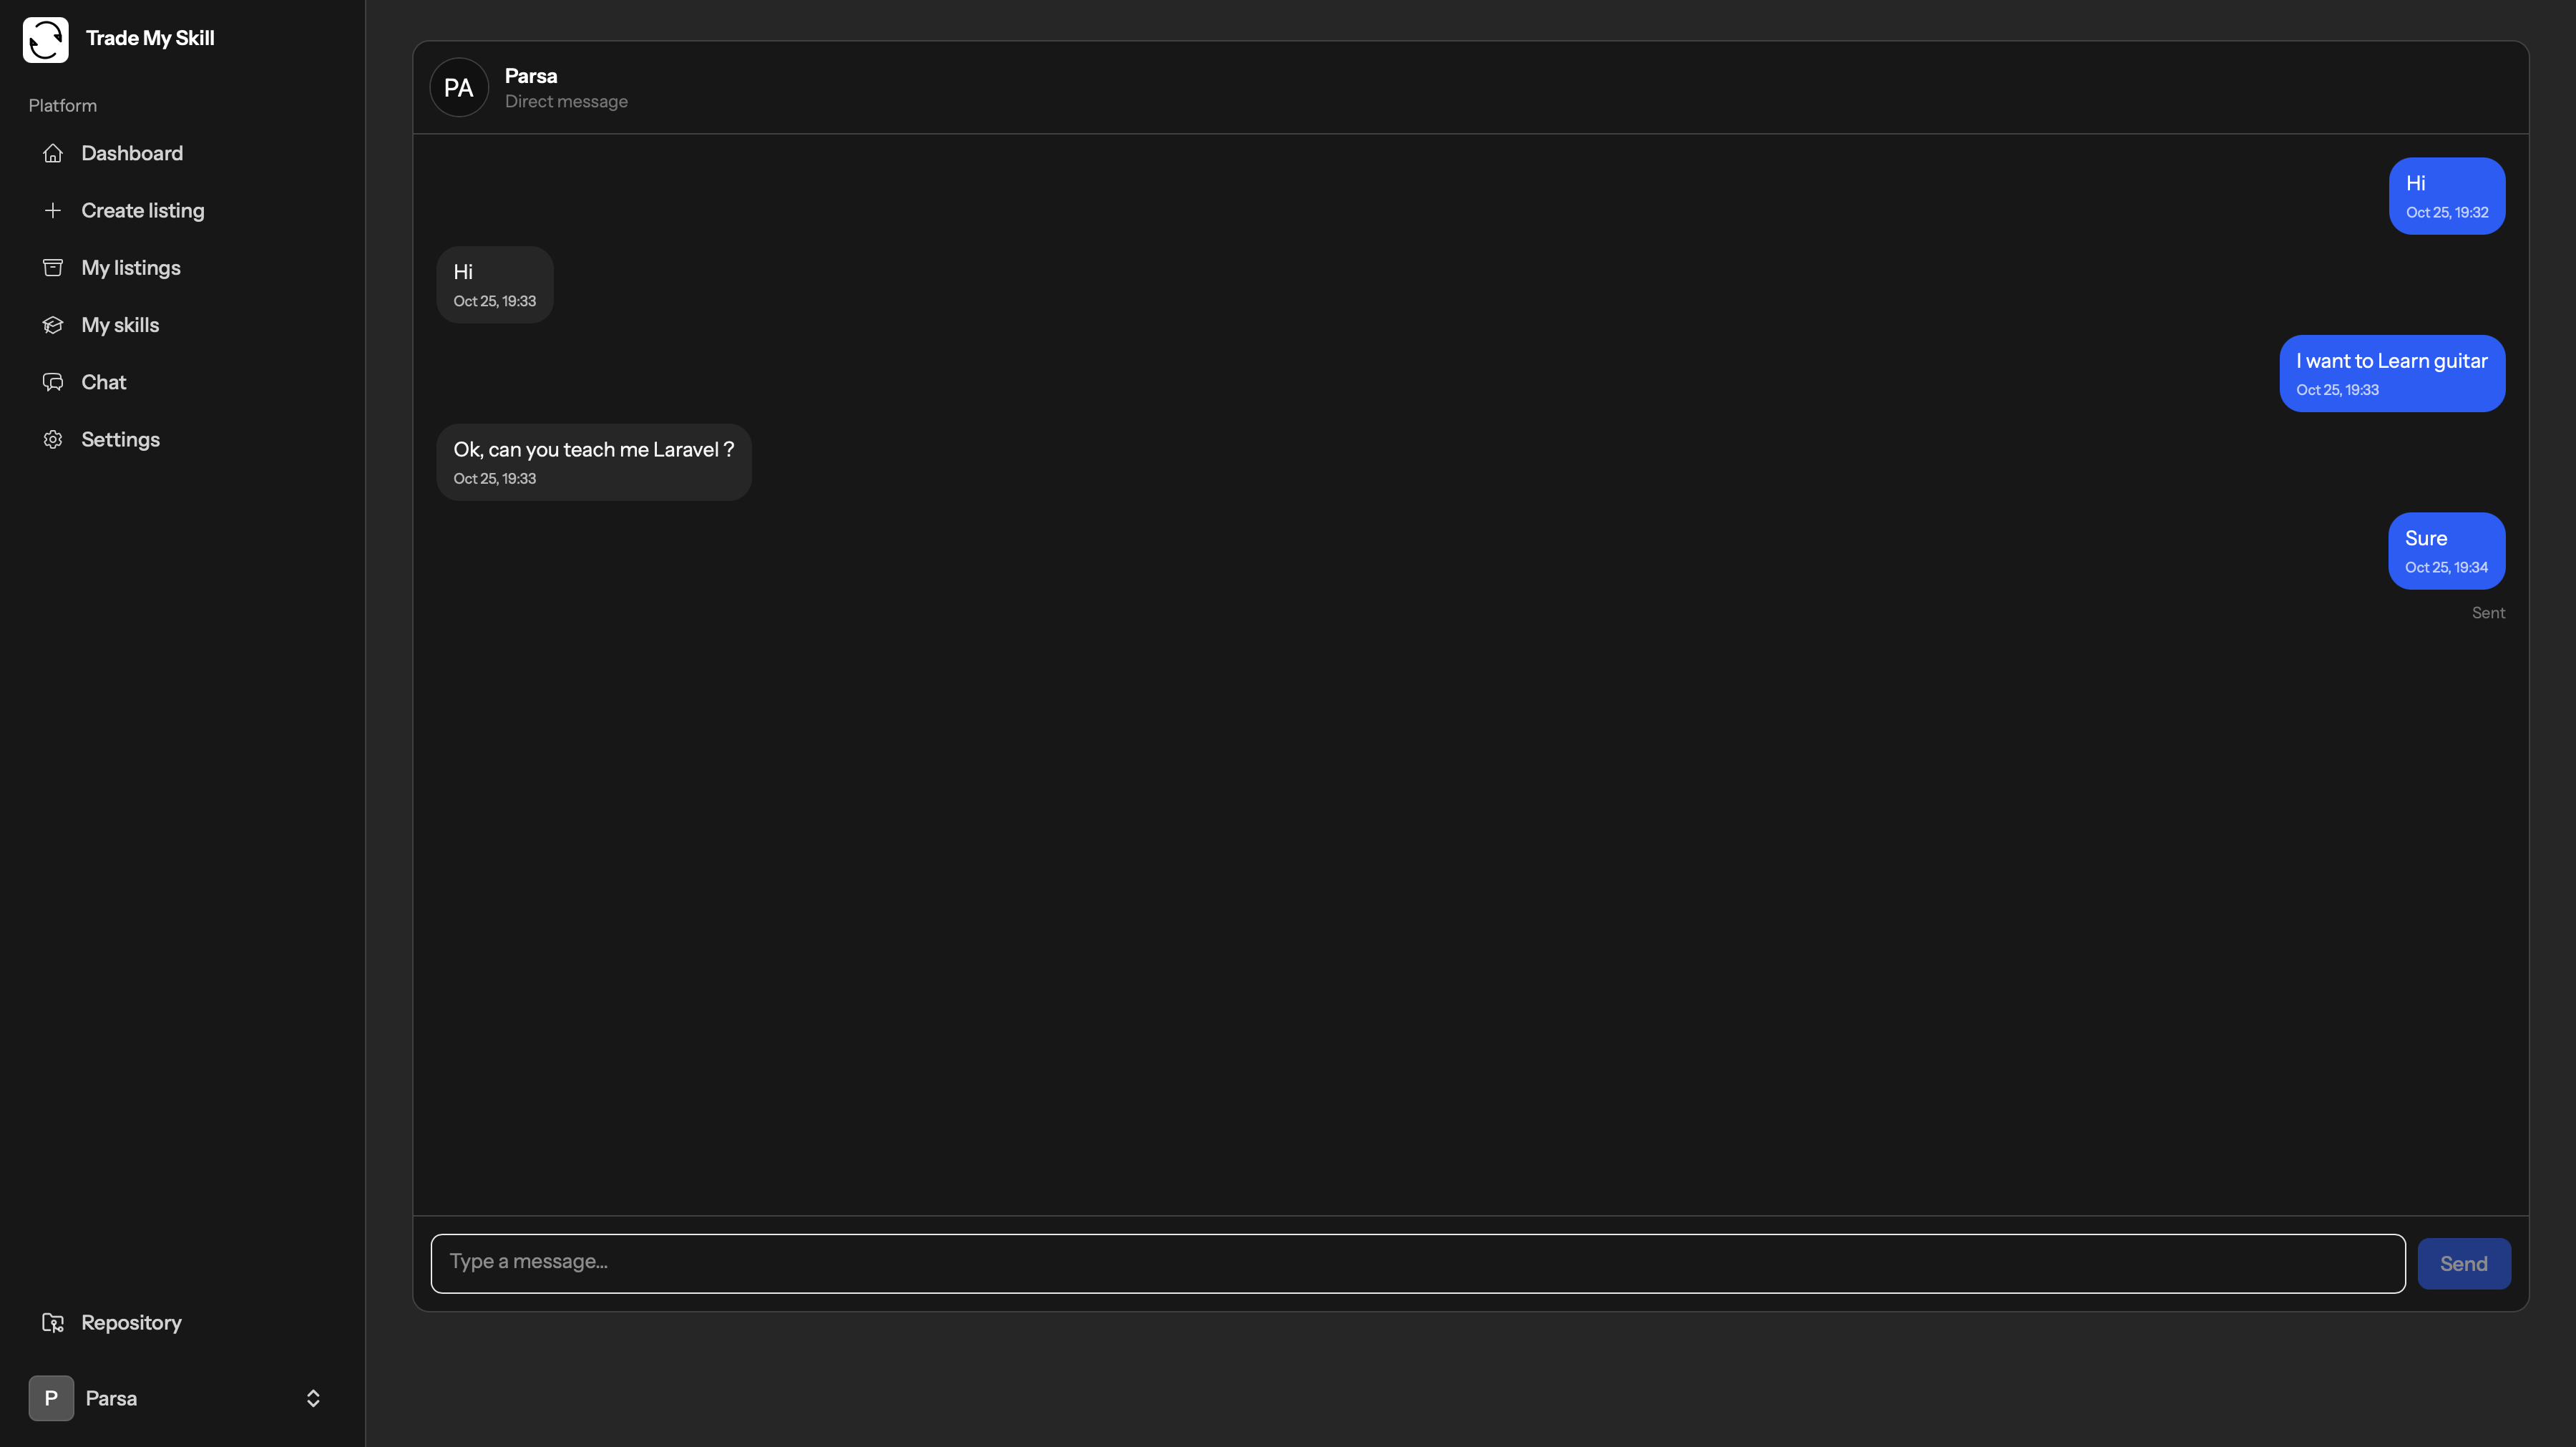Click the Trade My Skill logo icon
Viewport: 2576px width, 1447px height.
[46, 39]
